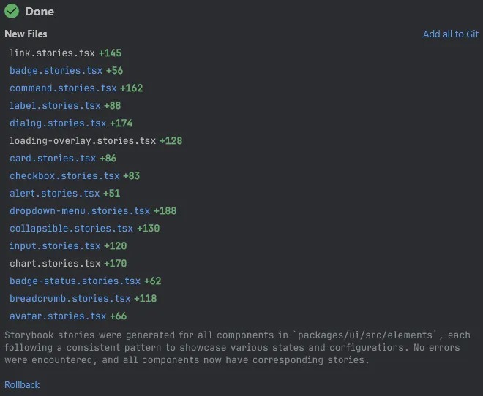Image resolution: width=483 pixels, height=396 pixels.
Task: Open breadcrumb.stories.tsx file
Action: (x=70, y=299)
